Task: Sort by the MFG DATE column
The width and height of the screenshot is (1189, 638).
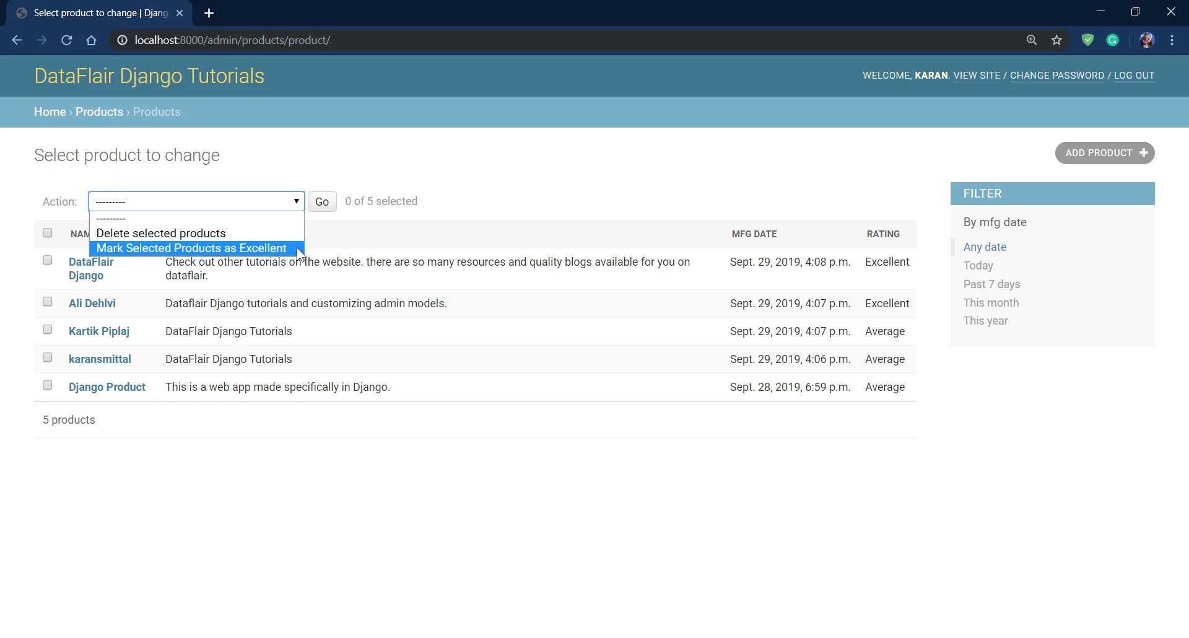Action: (x=754, y=234)
